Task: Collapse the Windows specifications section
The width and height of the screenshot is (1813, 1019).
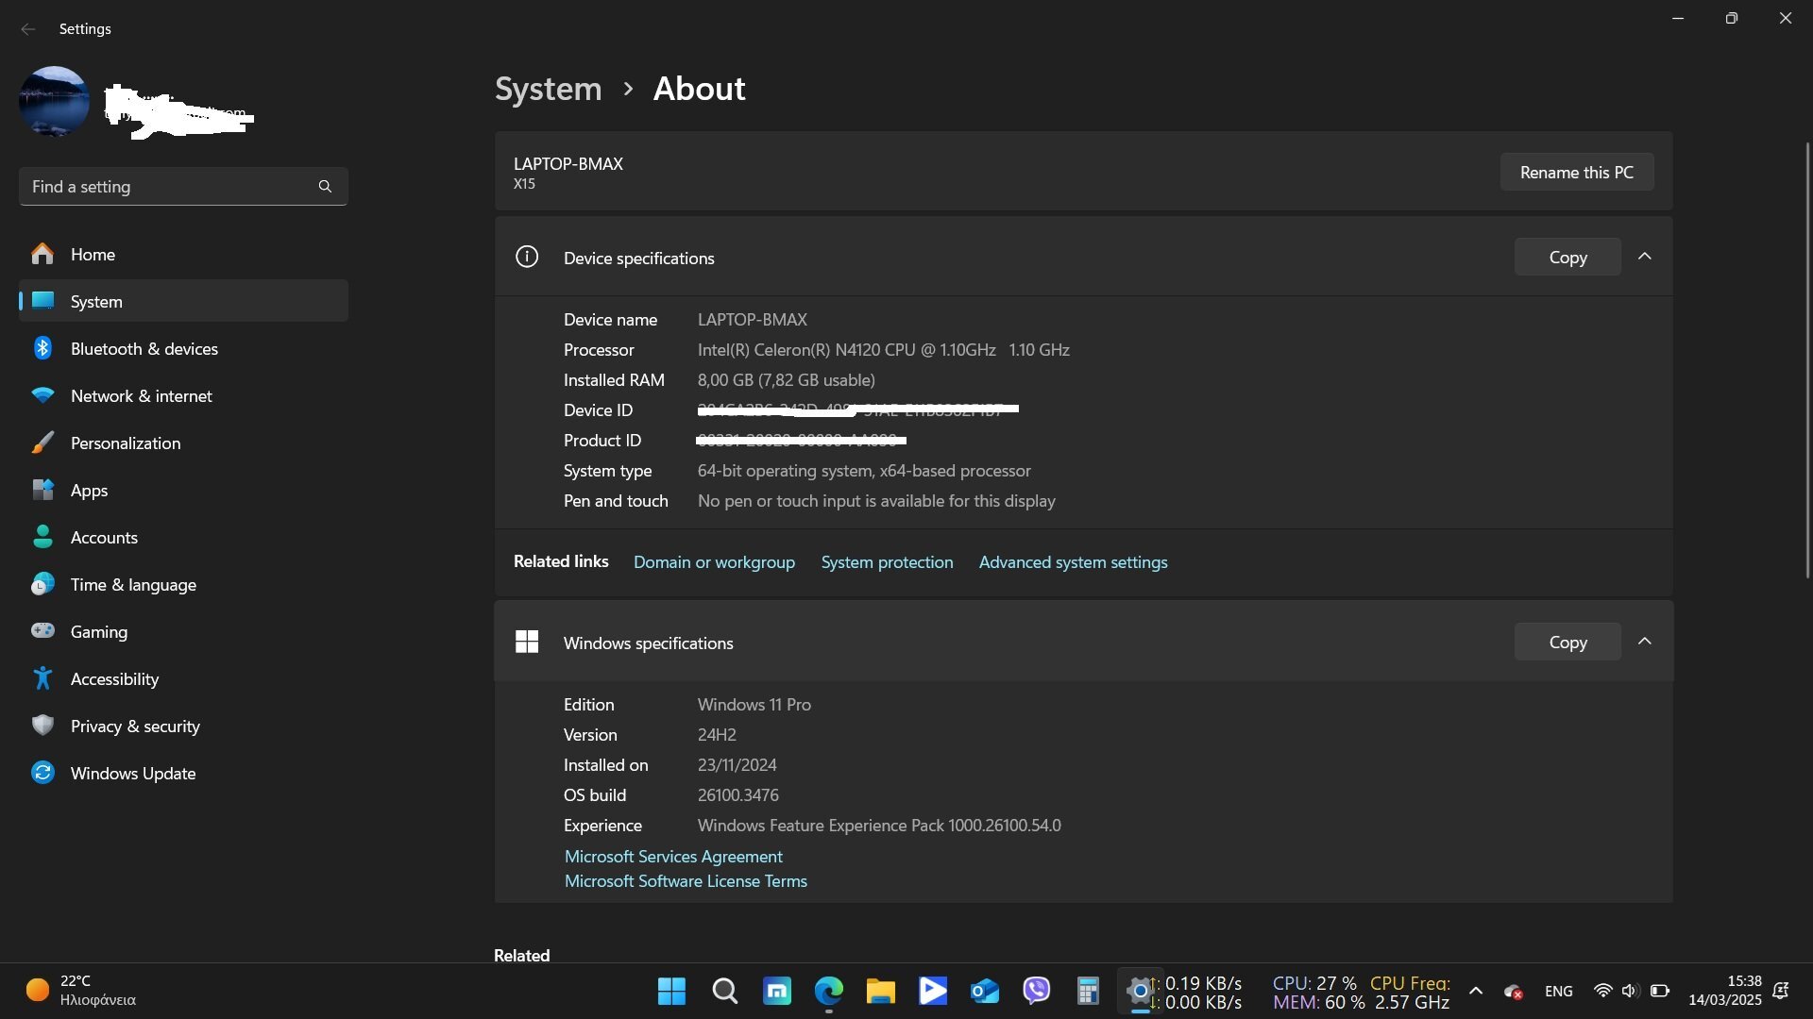Action: pos(1644,642)
